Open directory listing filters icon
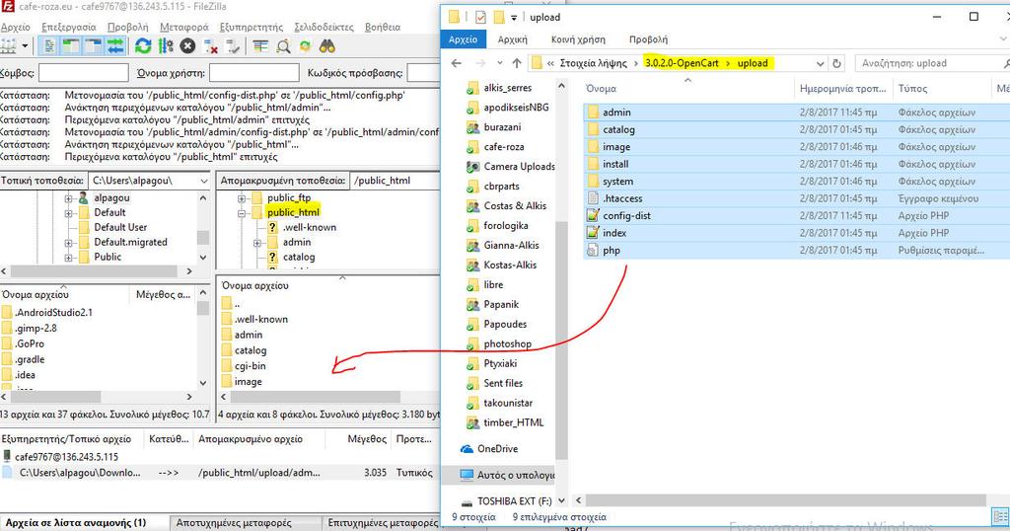The image size is (1010, 531). pyautogui.click(x=260, y=45)
